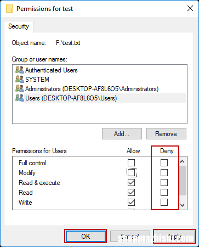Click the Administrators group icon
The image size is (199, 247).
pyautogui.click(x=20, y=89)
